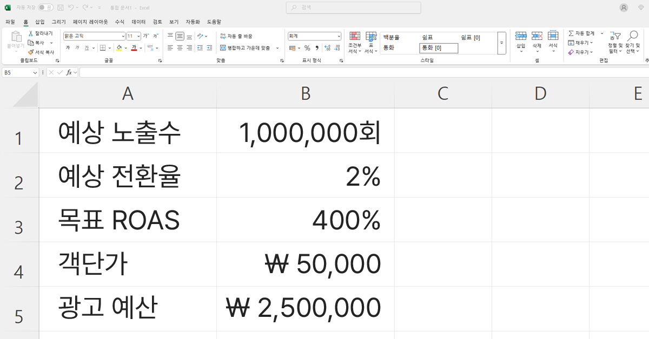This screenshot has width=649, height=339.
Task: Click the search box (검색)
Action: coord(353,8)
